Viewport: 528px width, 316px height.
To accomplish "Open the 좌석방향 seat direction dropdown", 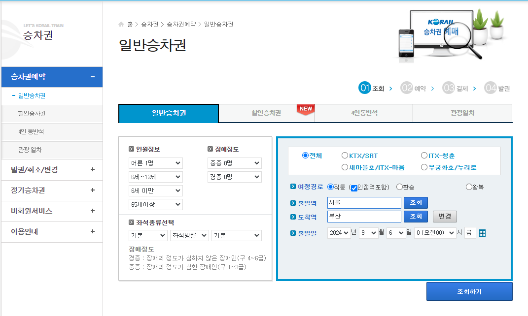I will pos(189,235).
